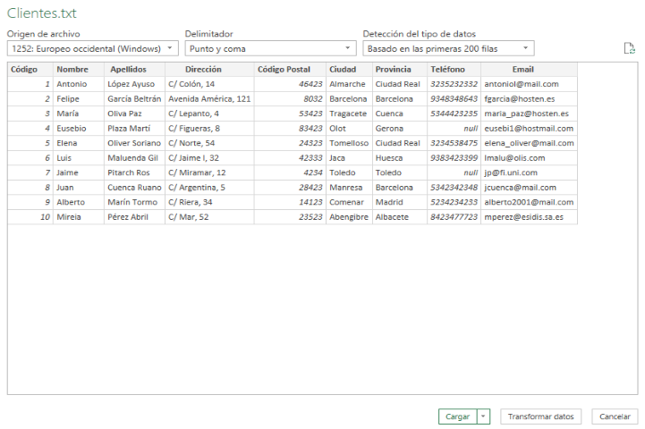Click the jp@fi.uni.com email cell
Image resolution: width=645 pixels, height=429 pixels.
click(529, 173)
